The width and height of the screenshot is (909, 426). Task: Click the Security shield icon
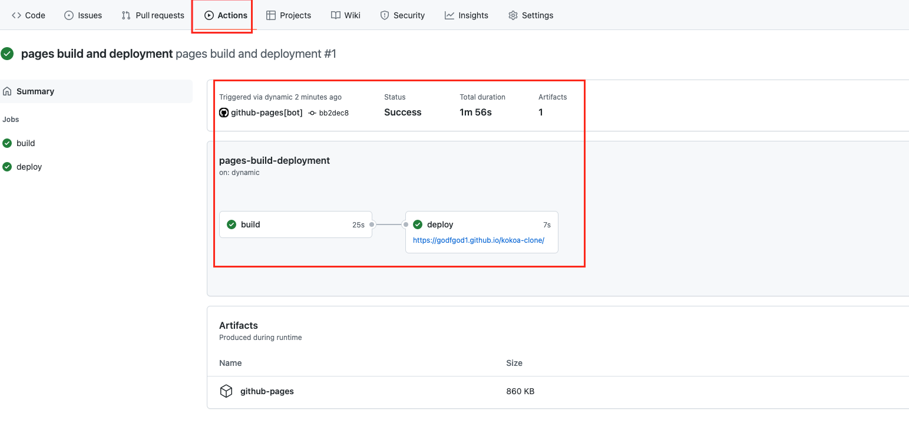pos(385,15)
